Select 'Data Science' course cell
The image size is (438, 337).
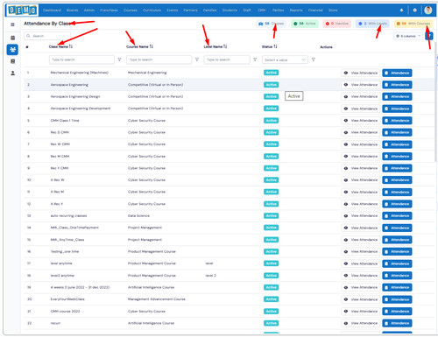138,216
